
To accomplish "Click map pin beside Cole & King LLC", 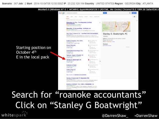I will click(89, 70).
